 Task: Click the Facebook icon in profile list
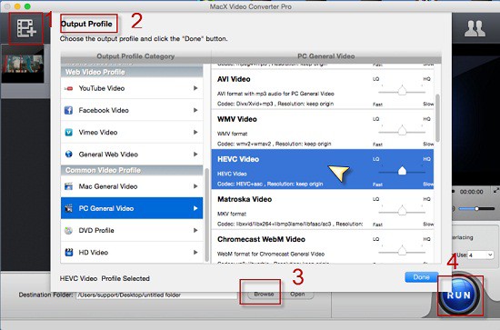click(68, 110)
